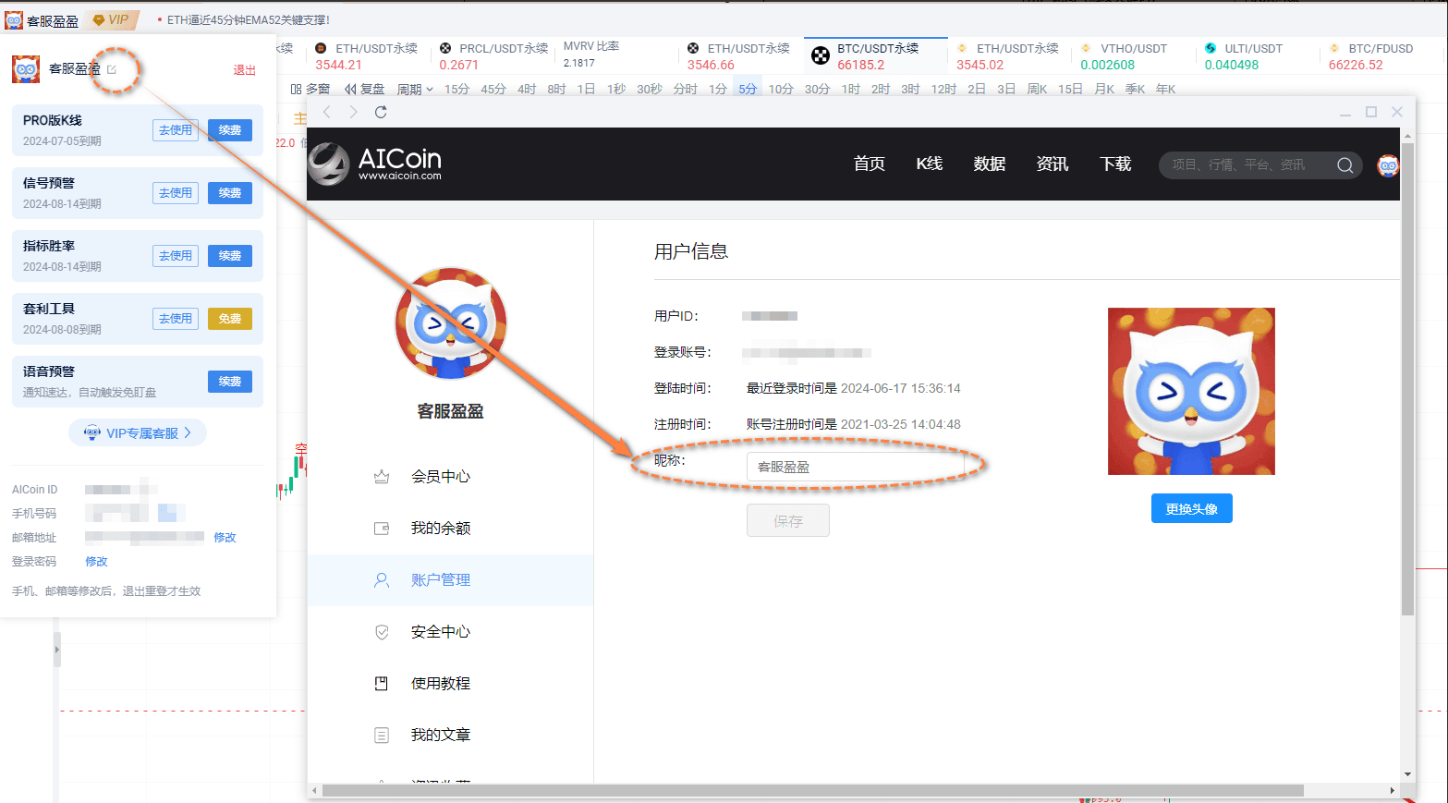Click 更换头像 button
Screen dimensions: 1448x803
[1191, 508]
